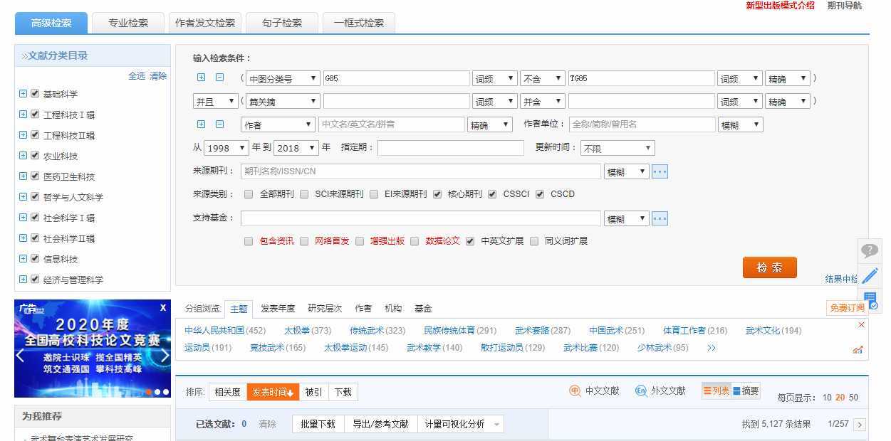Viewport: 891px width, 441px height.
Task: Click the 指定期 input field
Action: tap(451, 148)
